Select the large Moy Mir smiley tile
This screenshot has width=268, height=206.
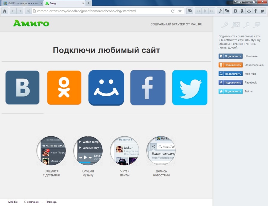point(106,88)
